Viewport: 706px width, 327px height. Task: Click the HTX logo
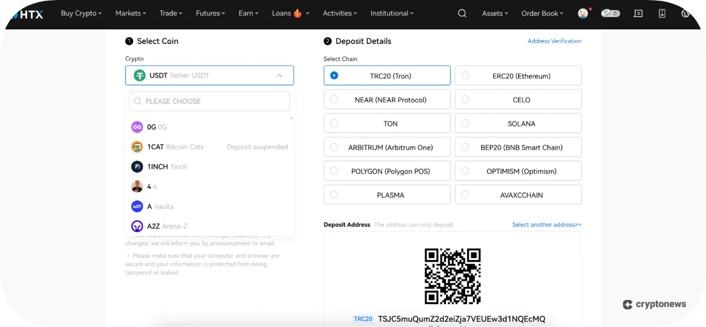tap(27, 14)
